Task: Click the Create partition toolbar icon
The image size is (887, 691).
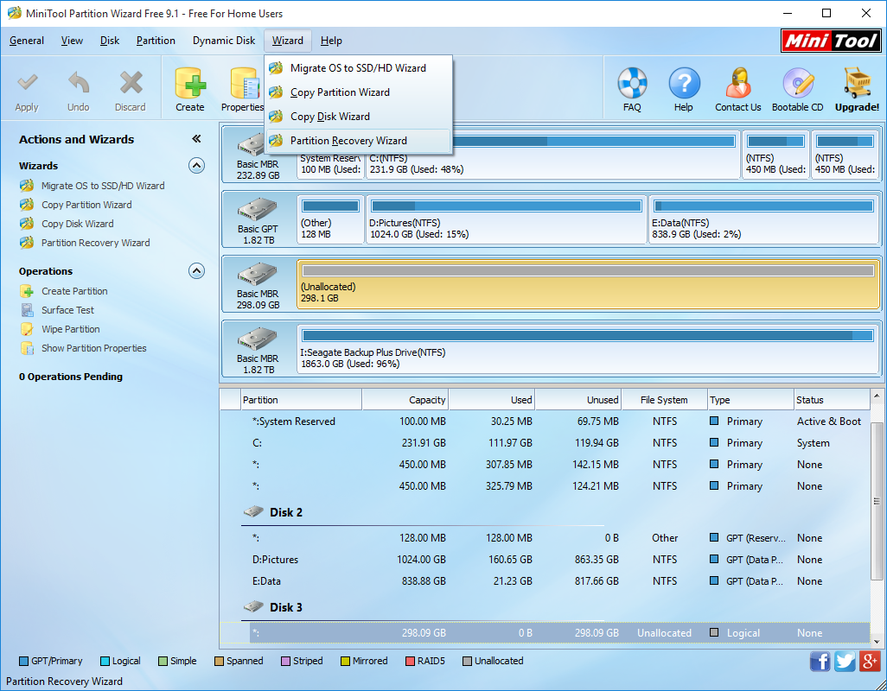Action: pos(190,84)
